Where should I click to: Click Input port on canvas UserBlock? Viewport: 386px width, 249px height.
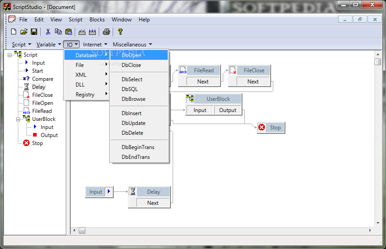click(x=200, y=110)
